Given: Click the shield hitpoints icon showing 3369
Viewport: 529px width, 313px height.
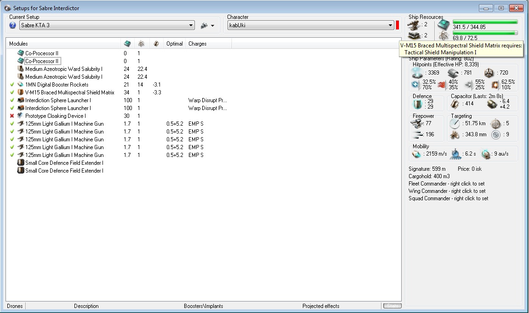Looking at the screenshot, I should [x=417, y=73].
